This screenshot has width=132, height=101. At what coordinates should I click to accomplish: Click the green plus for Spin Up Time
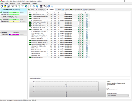point(83,18)
